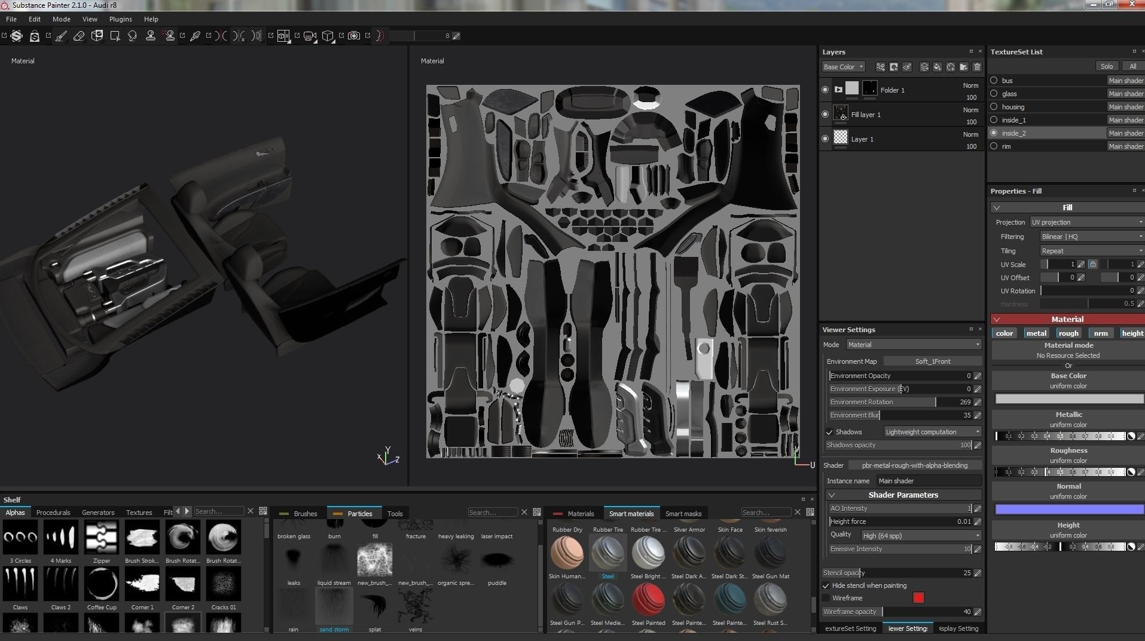Open the Projection UV projection dropdown
The height and width of the screenshot is (641, 1145).
click(1086, 222)
